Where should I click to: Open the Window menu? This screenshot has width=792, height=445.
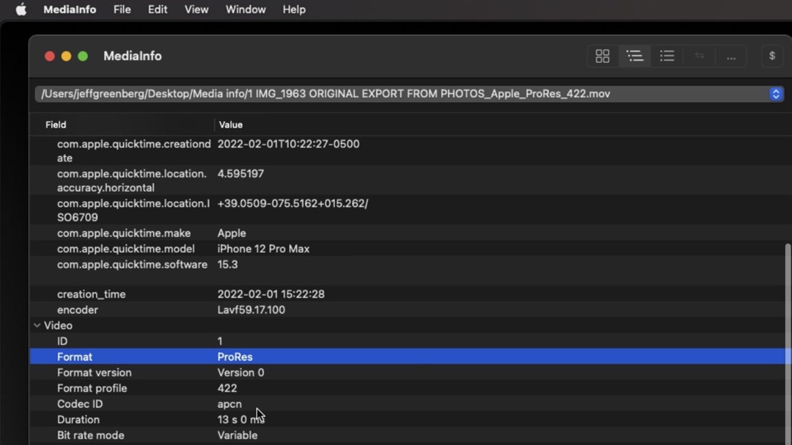coord(246,10)
